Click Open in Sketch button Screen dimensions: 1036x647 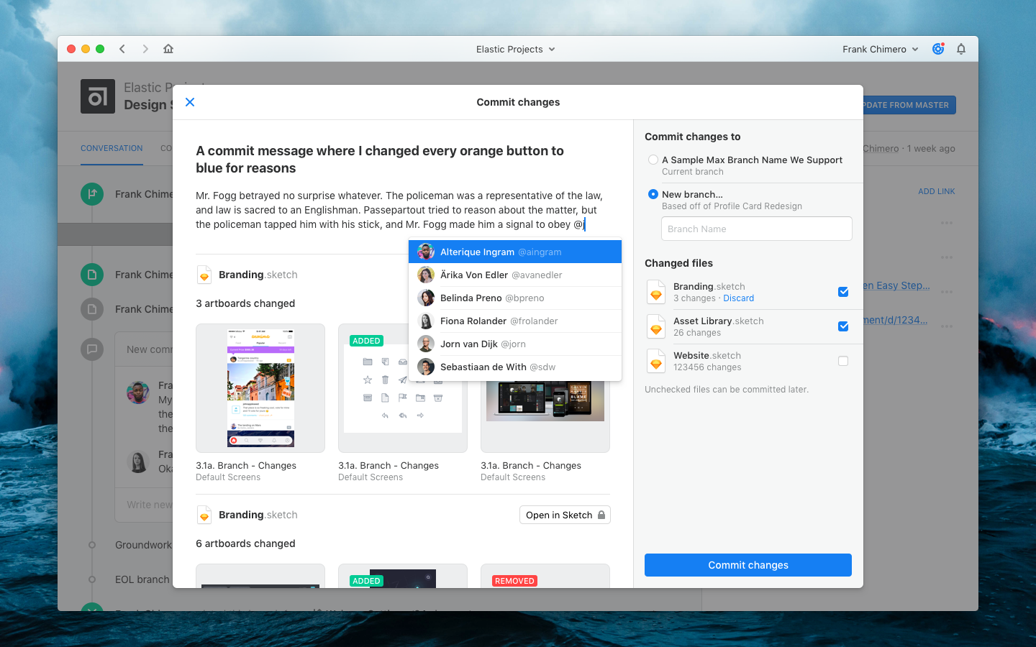(565, 515)
